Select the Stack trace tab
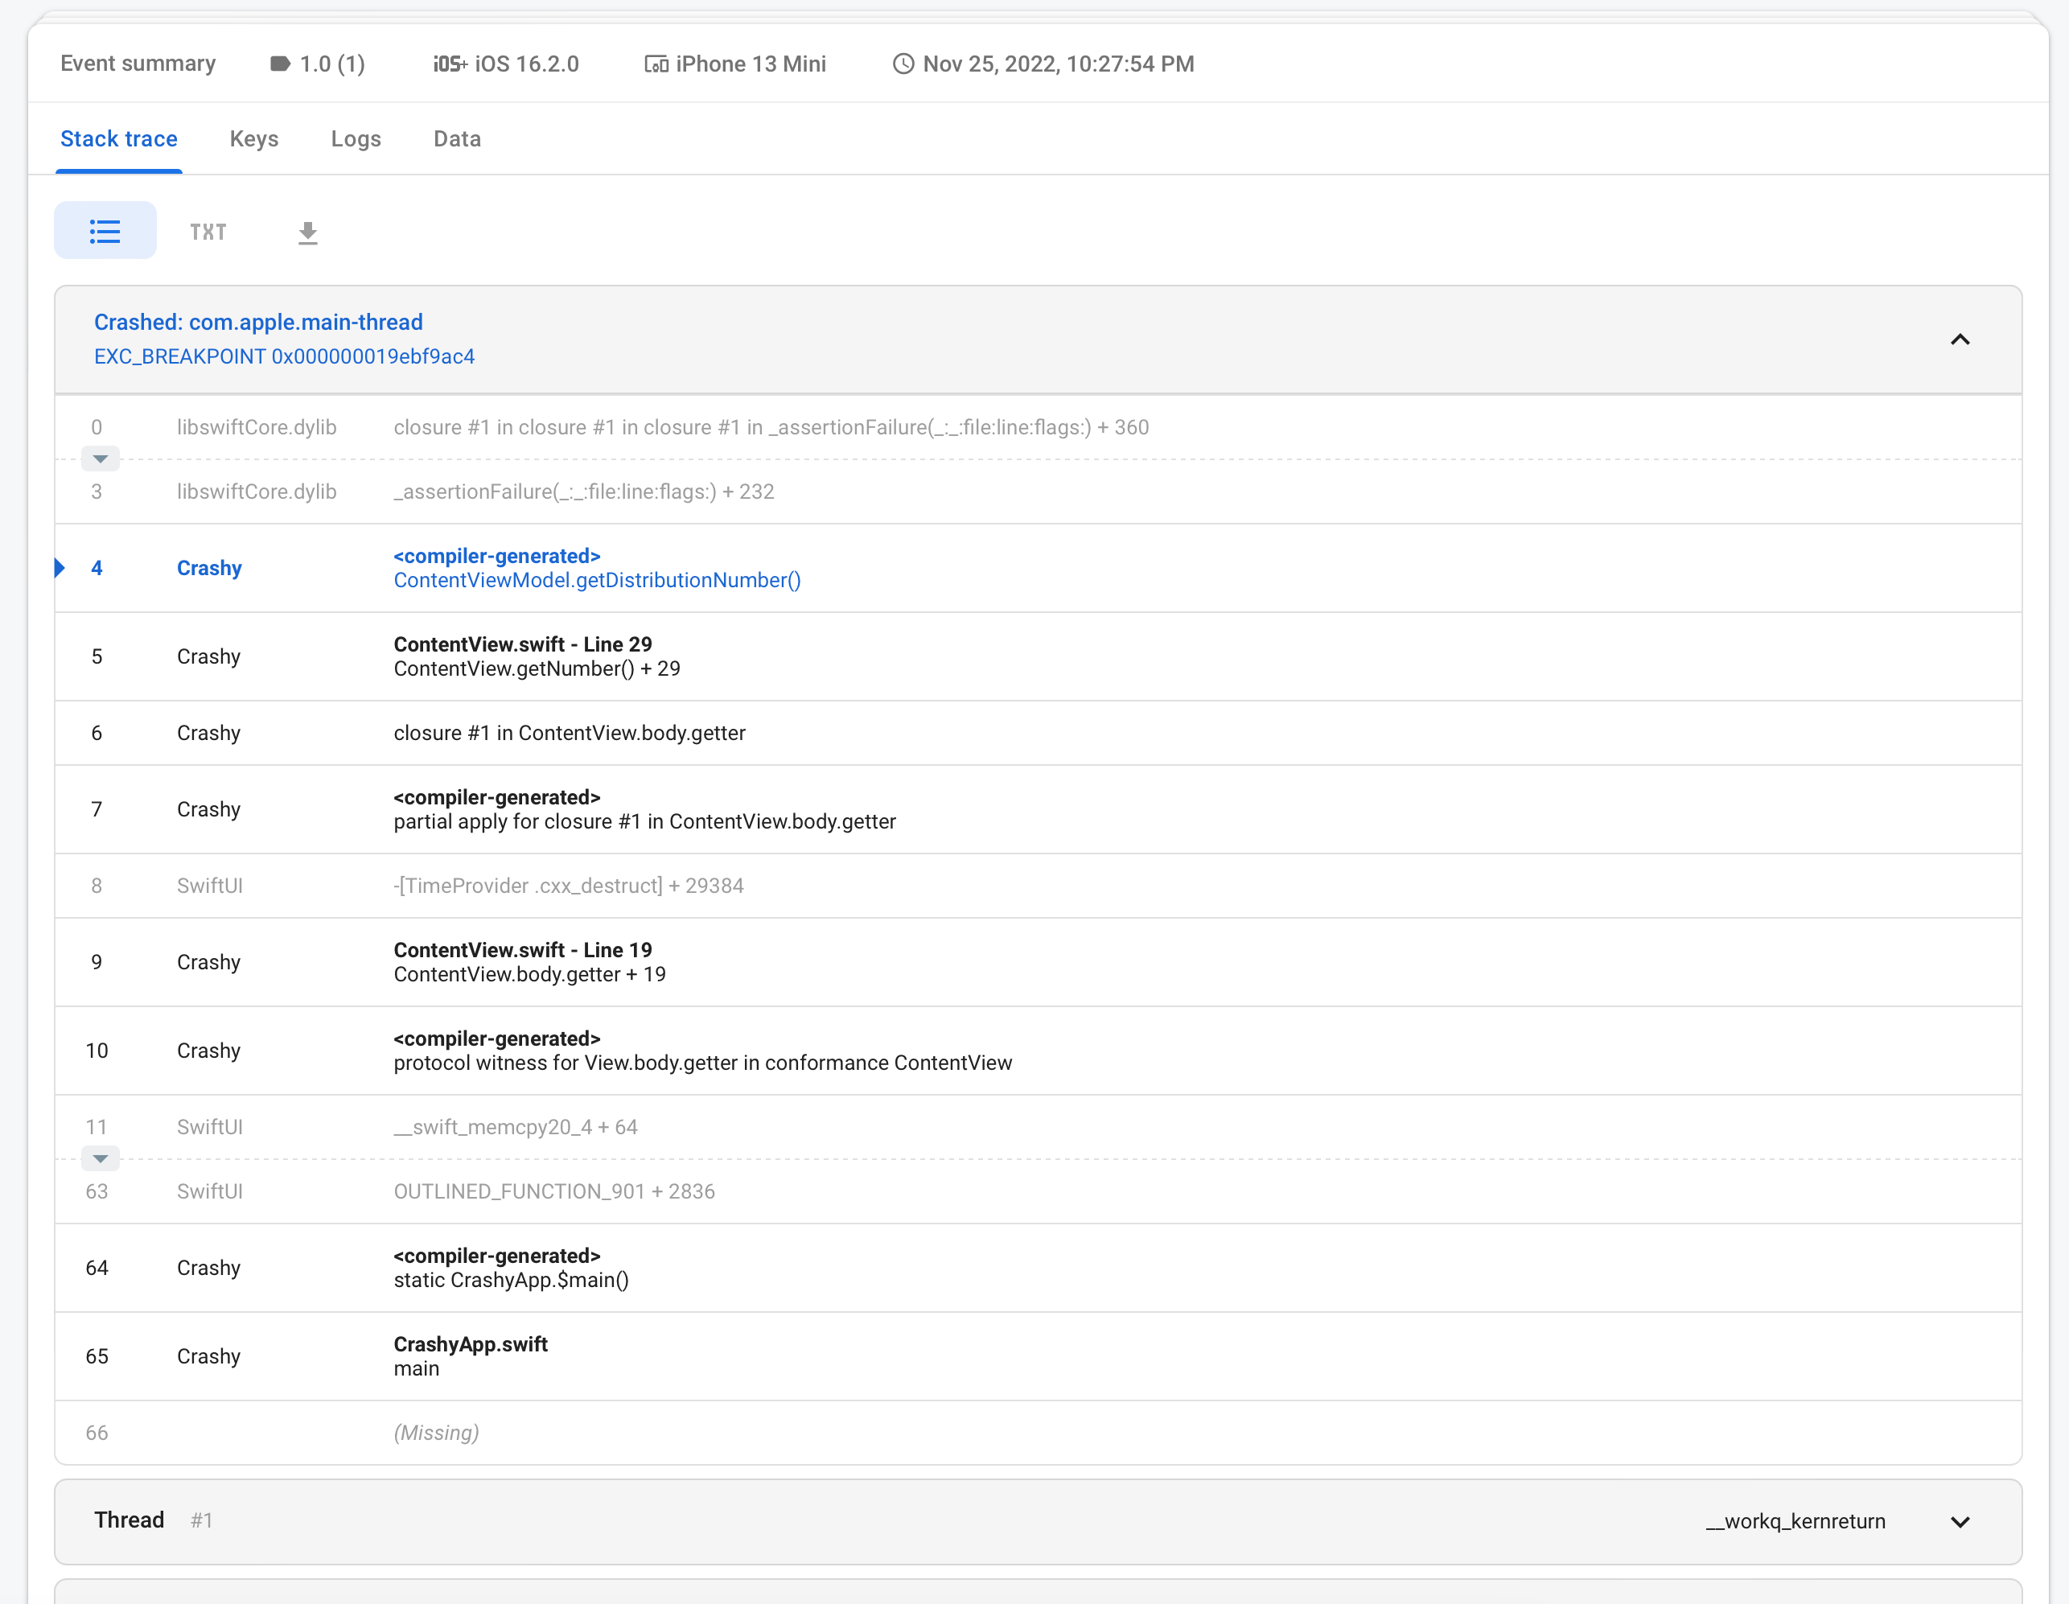2069x1604 pixels. 118,138
